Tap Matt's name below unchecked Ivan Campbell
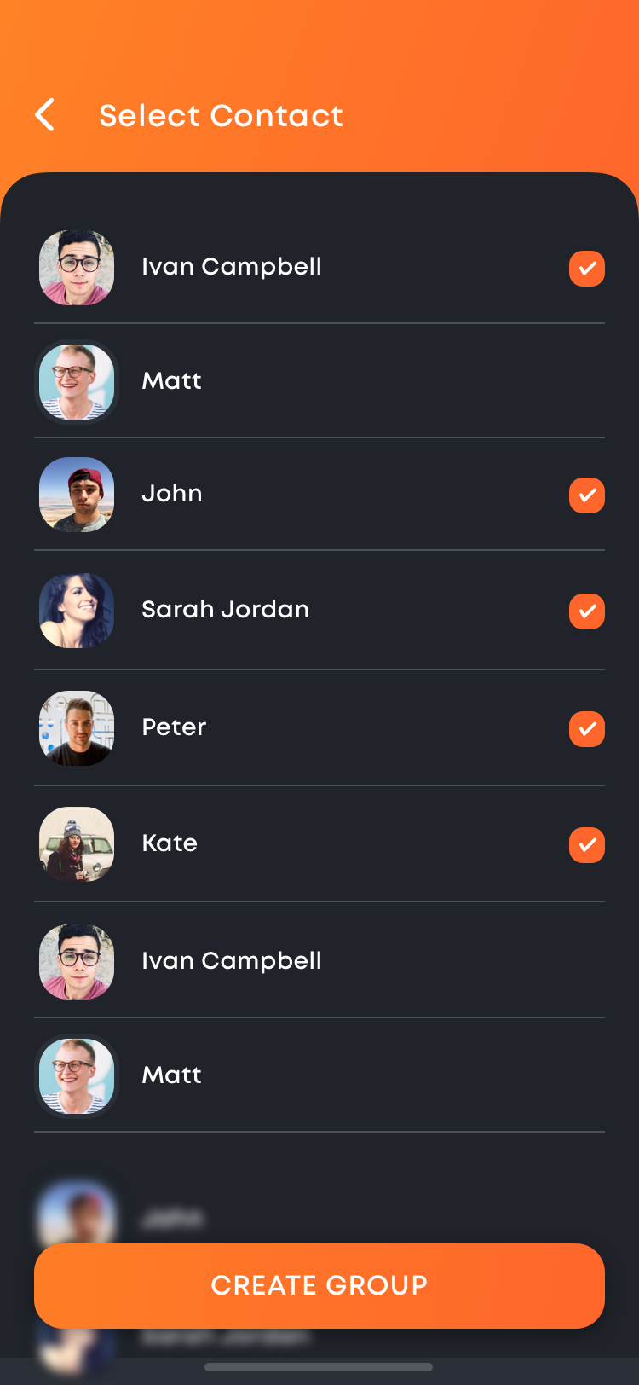Viewport: 639px width, 1385px height. 172,1075
